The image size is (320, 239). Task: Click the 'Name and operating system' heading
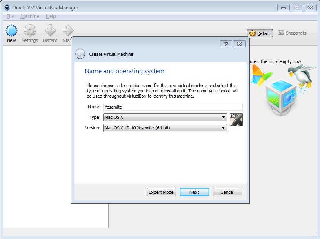tap(124, 71)
